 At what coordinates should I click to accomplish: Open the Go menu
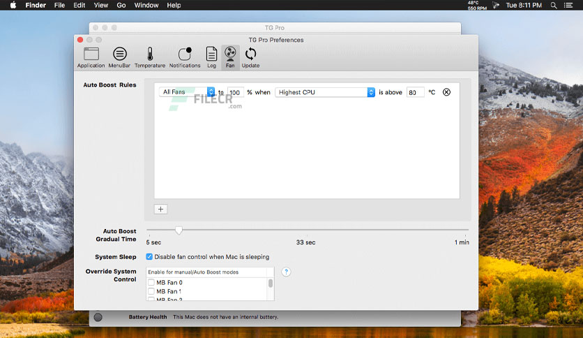click(121, 5)
